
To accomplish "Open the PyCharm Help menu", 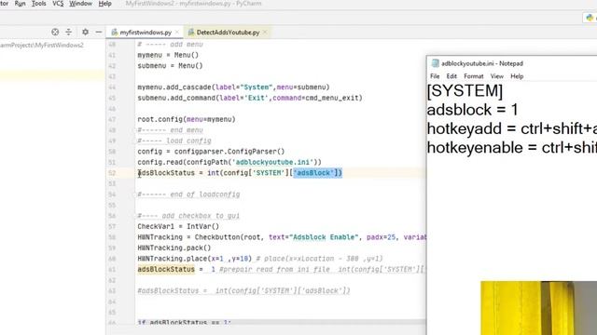I will point(104,4).
